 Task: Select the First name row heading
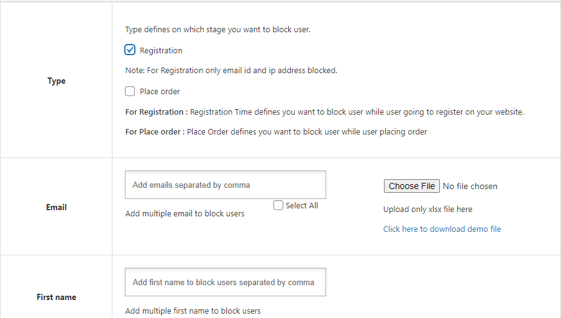[x=56, y=298]
